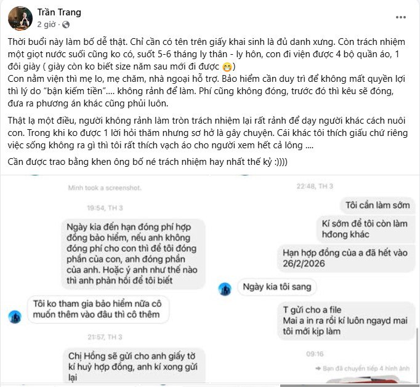The width and height of the screenshot is (420, 387).
Task: Click the 'Tôi cần làm sớm' message bubble
Action: pos(378,205)
